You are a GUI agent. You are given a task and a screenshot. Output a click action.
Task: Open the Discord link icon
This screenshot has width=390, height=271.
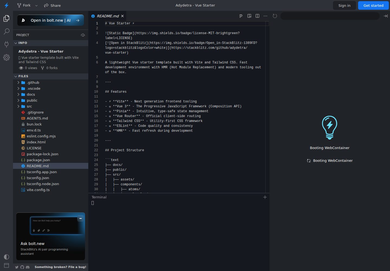(28, 267)
